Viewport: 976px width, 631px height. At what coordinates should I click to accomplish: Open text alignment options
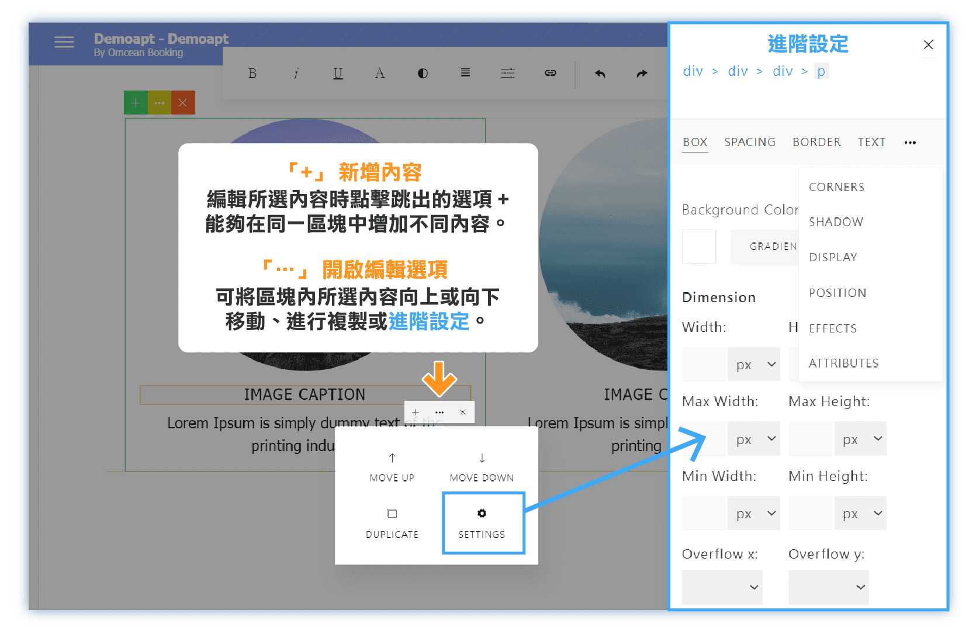[x=465, y=73]
